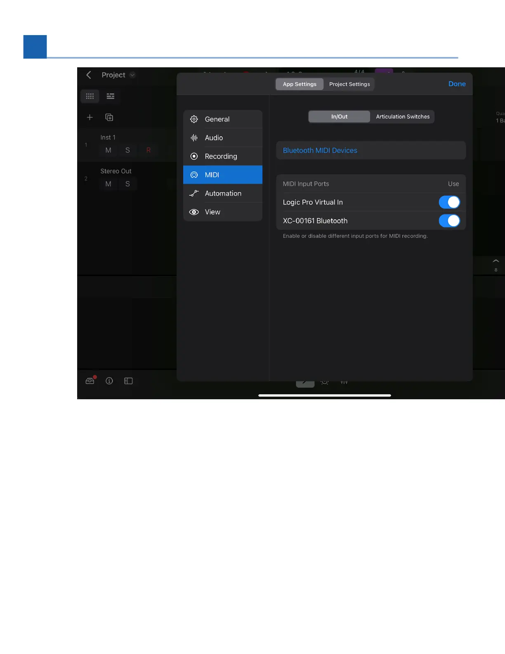The height and width of the screenshot is (654, 505).
Task: Switch to the App Settings tab
Action: (300, 84)
